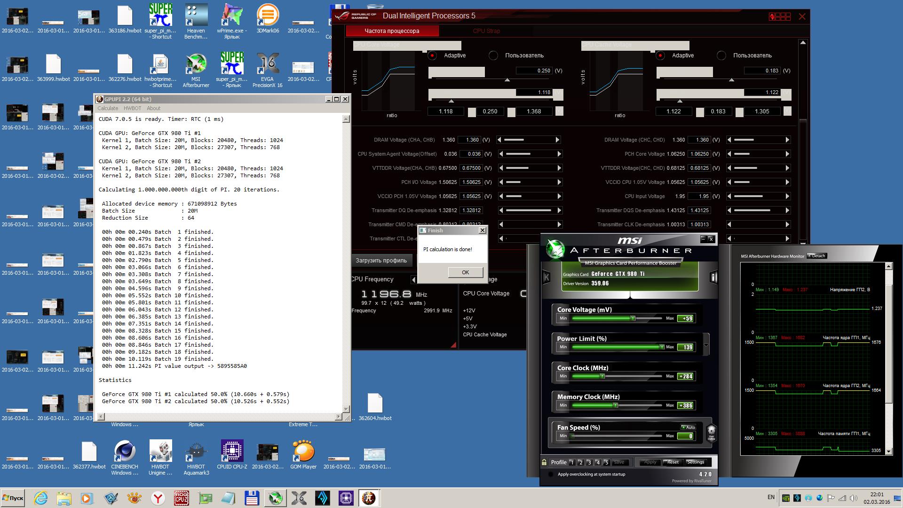
Task: Increase PCH Core Voltage right arrow
Action: [787, 154]
